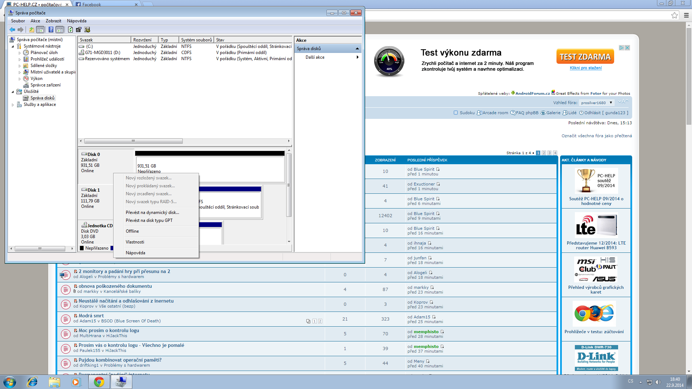Open Správce zařízení in the tree
This screenshot has width=692, height=389.
coord(45,85)
